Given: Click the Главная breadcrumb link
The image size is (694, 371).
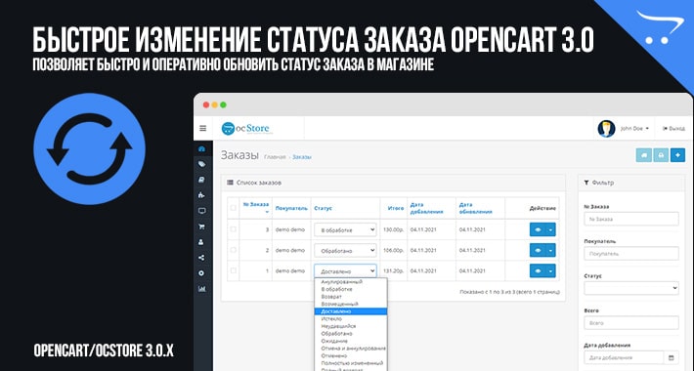Looking at the screenshot, I should point(275,157).
